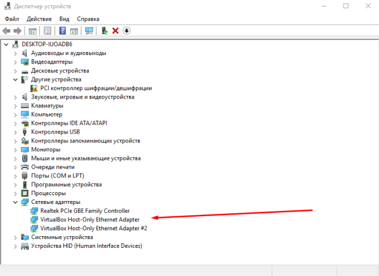Select the Дисковые устройства label
The width and height of the screenshot is (379, 276).
60,71
